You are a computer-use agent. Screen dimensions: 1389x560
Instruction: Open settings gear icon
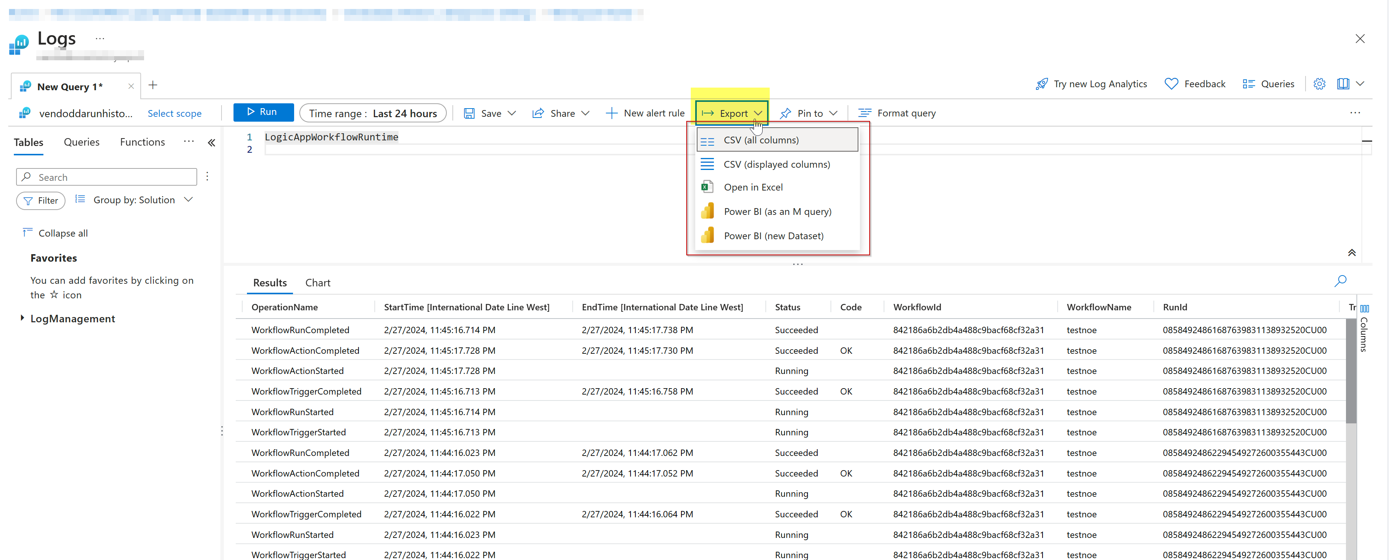click(1319, 84)
